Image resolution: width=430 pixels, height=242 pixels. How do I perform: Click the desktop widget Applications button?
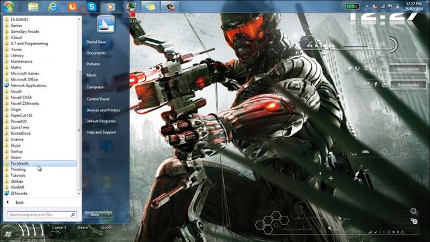tap(408, 69)
